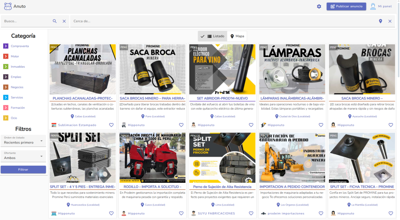
Task: Open the settings gear icon
Action: [x=319, y=6]
